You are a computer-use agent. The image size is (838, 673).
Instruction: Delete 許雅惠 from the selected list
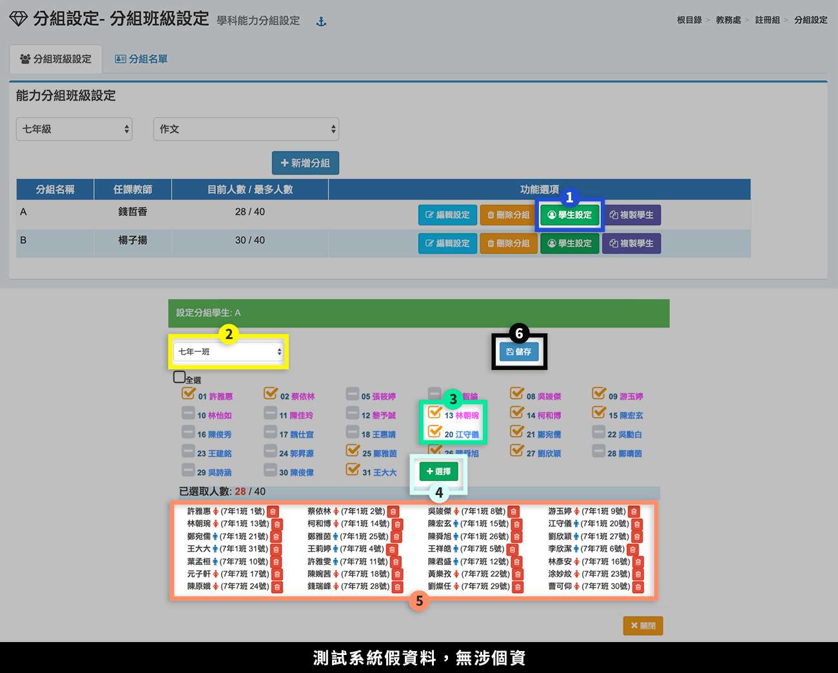pyautogui.click(x=273, y=512)
